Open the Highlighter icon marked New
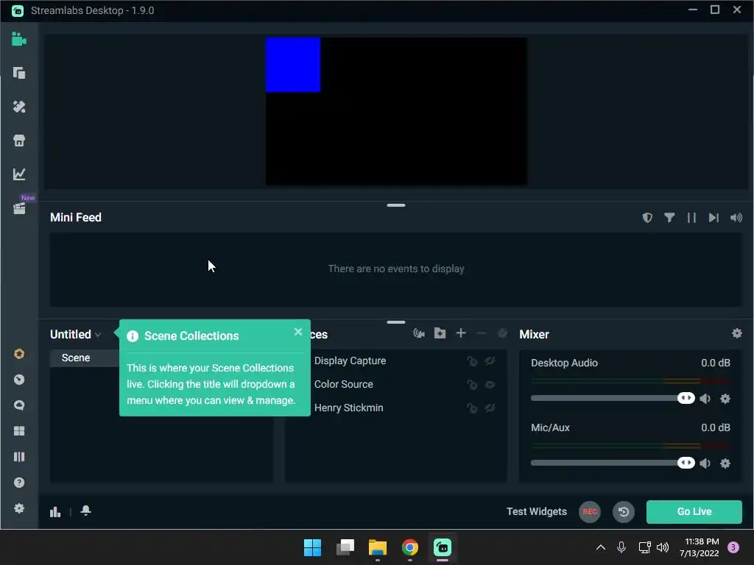The width and height of the screenshot is (754, 565). pyautogui.click(x=19, y=208)
